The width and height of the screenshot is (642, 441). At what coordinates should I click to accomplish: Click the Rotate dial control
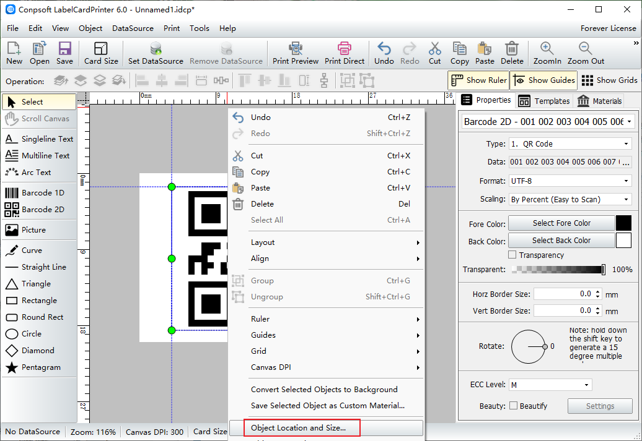528,346
